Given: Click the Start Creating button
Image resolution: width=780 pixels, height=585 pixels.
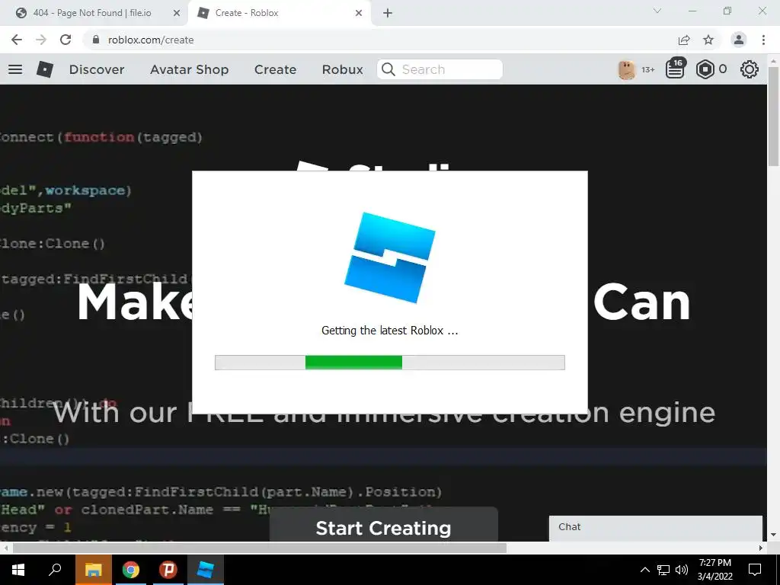Looking at the screenshot, I should coord(383,527).
